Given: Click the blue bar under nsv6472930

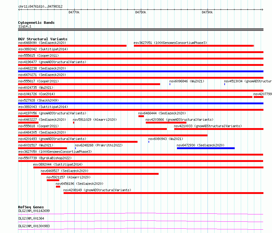Looking at the screenshot, I should pyautogui.click(x=206, y=148).
